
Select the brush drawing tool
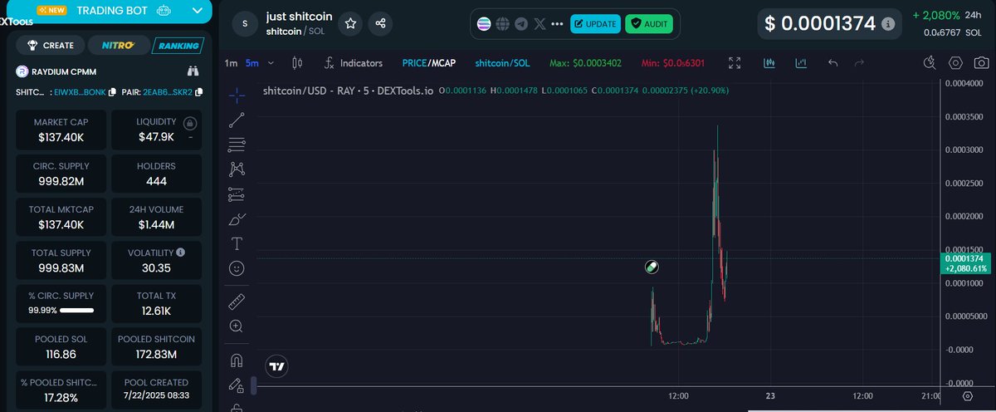click(x=237, y=219)
